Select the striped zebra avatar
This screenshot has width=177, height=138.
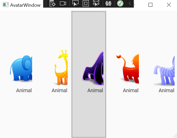[x=164, y=70]
